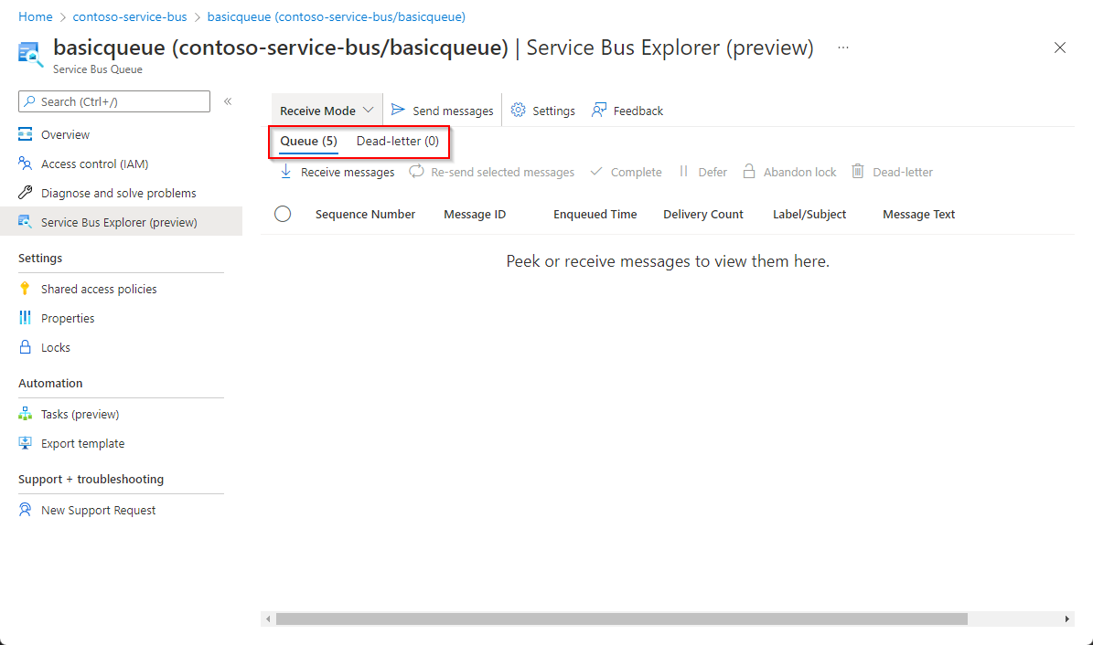This screenshot has width=1093, height=645.
Task: Click the Sequence Number column header
Action: pos(365,215)
